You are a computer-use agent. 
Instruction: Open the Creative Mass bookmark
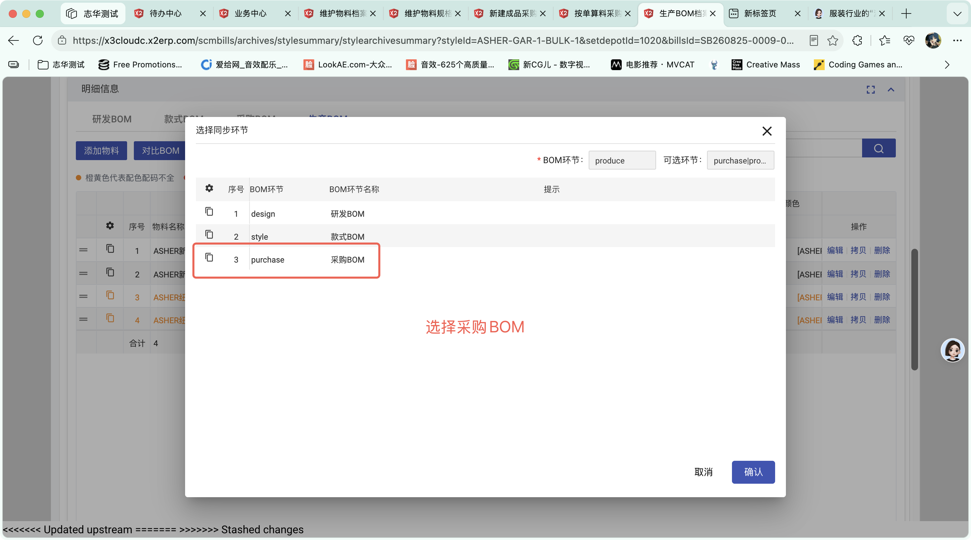click(766, 65)
